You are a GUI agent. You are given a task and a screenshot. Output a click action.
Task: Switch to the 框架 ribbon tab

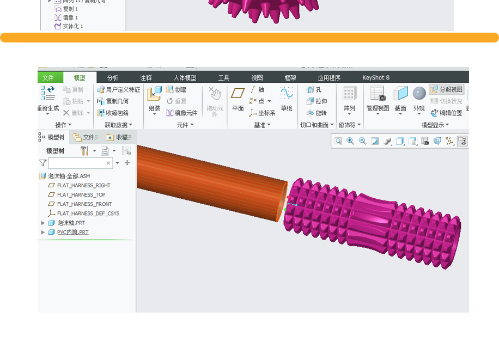click(x=290, y=77)
